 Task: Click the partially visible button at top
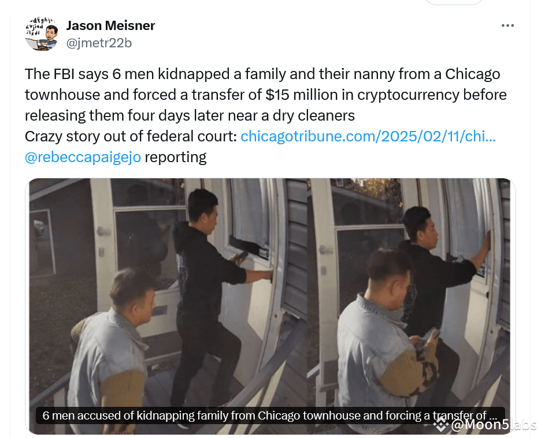click(x=454, y=2)
